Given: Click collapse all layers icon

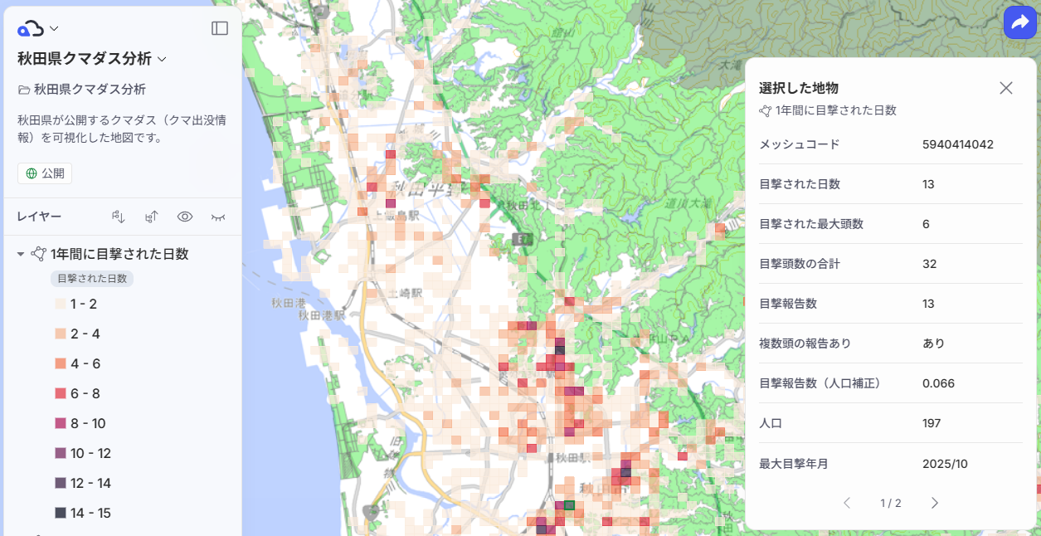Looking at the screenshot, I should [x=152, y=217].
